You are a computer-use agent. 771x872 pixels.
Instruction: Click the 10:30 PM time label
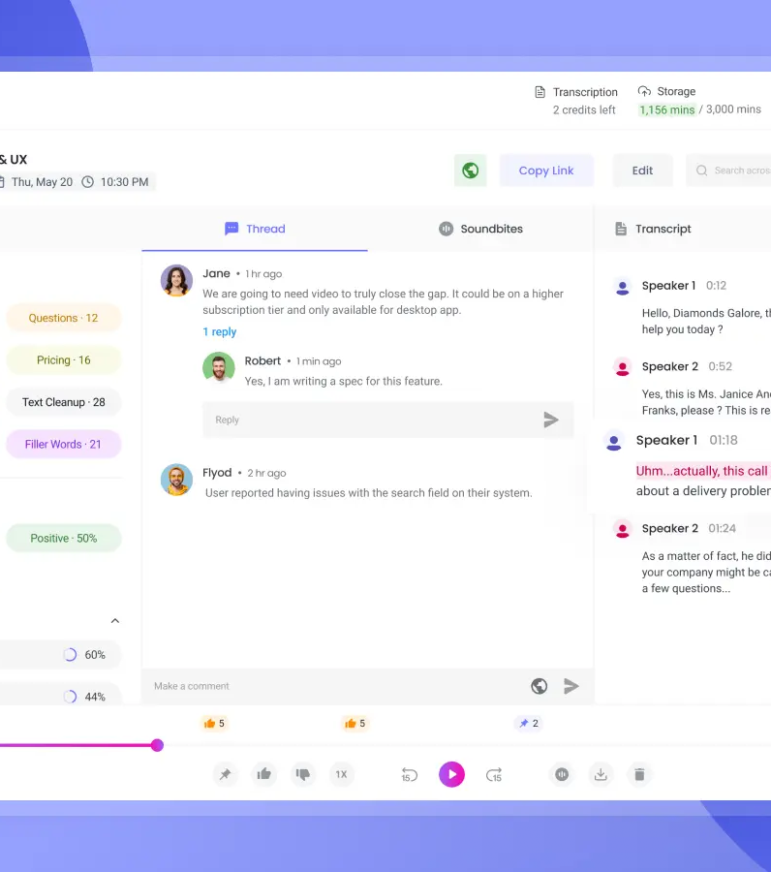point(125,182)
